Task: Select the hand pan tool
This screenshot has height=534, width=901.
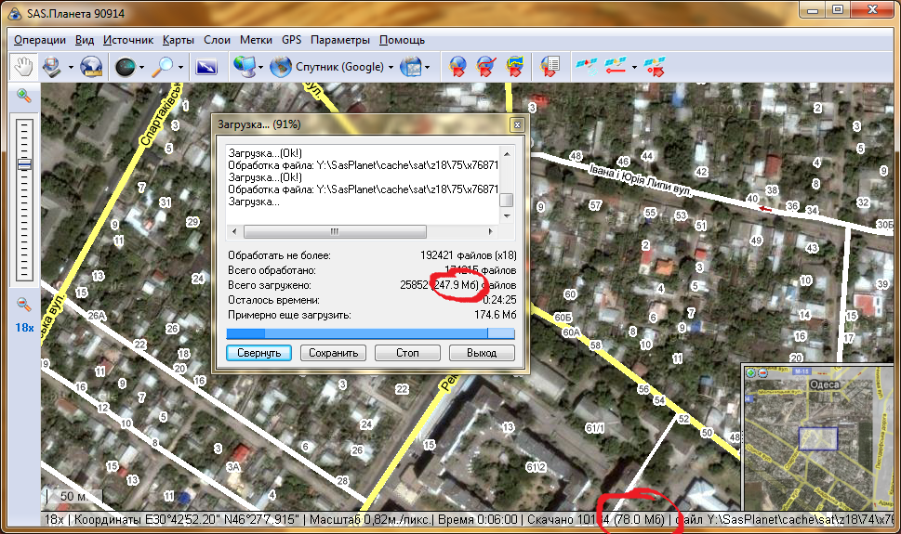Action: tap(22, 67)
